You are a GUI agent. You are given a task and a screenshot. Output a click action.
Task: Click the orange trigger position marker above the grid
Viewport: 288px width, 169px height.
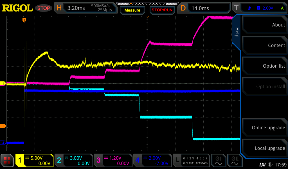24,20
